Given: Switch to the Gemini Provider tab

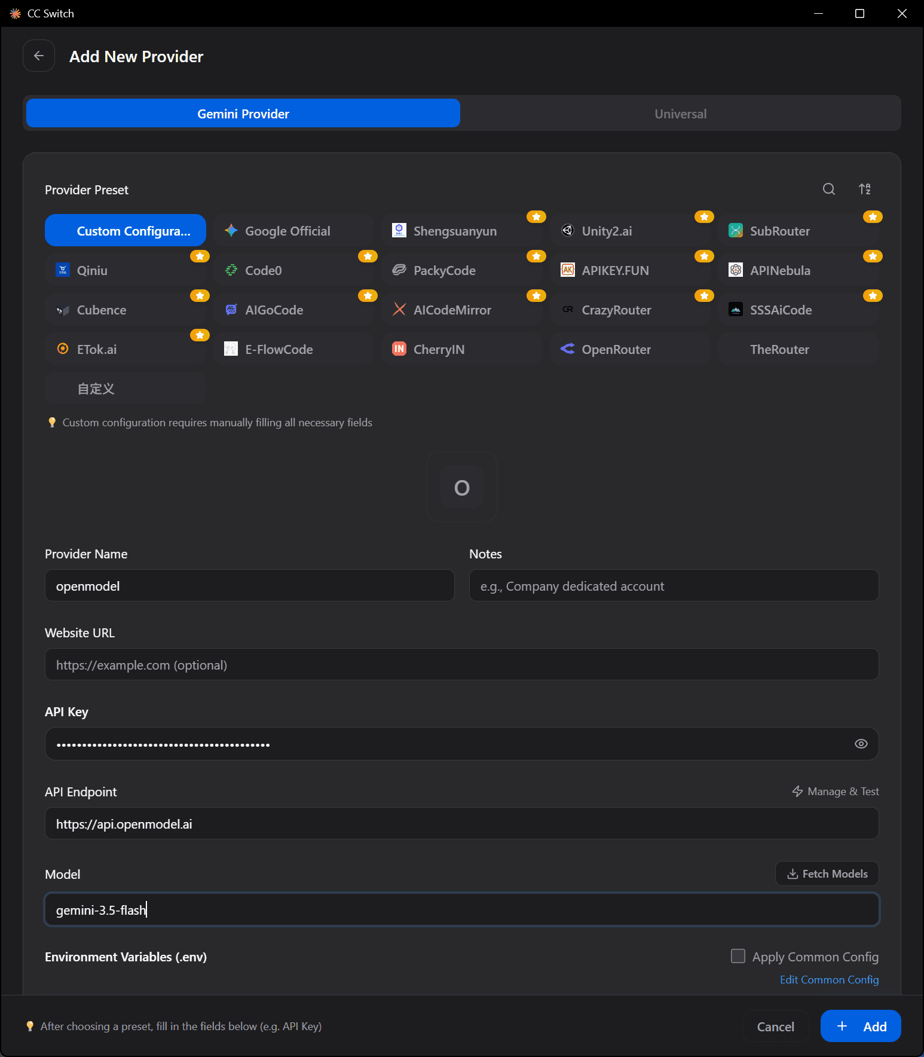Looking at the screenshot, I should coord(243,113).
